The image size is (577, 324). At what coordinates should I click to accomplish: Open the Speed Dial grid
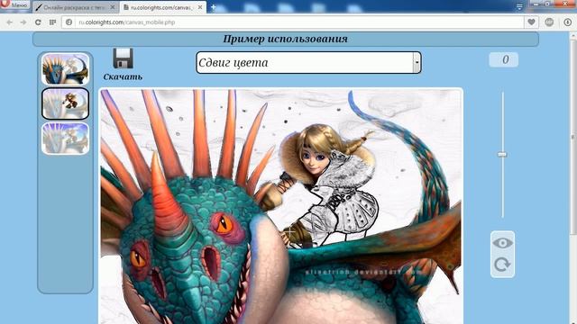52,22
